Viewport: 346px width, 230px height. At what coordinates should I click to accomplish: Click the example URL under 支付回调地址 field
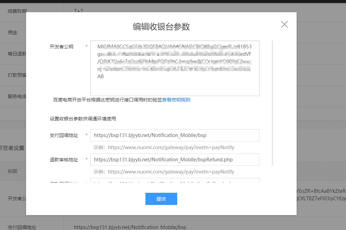[x=171, y=147]
